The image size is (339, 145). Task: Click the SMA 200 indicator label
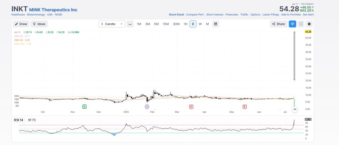[x=23, y=44]
